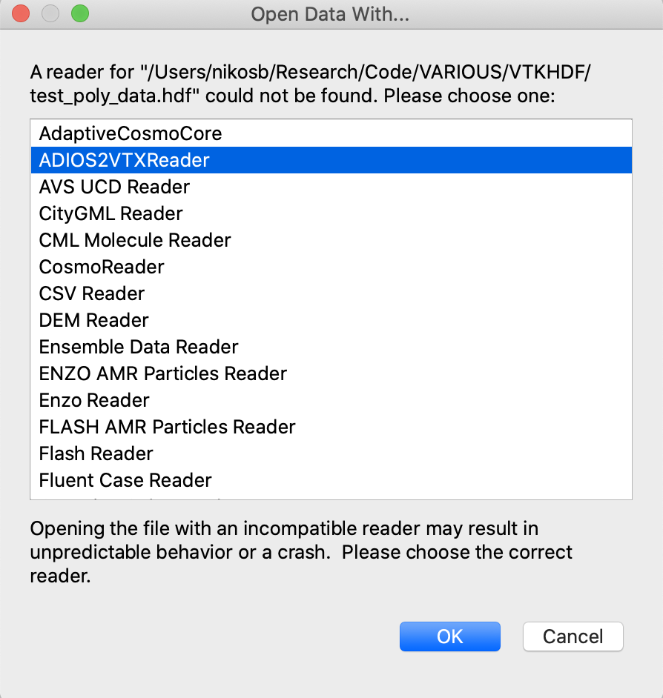663x698 pixels.
Task: Pick DEM Reader option
Action: (94, 320)
